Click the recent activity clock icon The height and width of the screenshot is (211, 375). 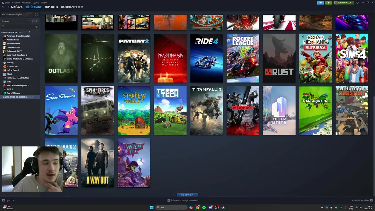tap(33, 21)
